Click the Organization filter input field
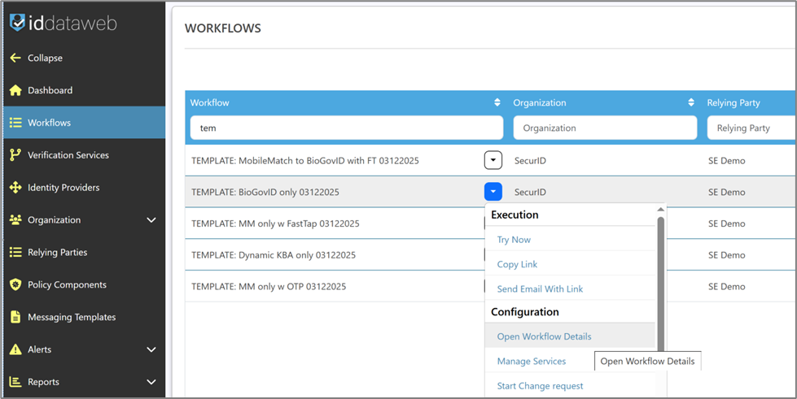The image size is (797, 399). click(x=605, y=128)
